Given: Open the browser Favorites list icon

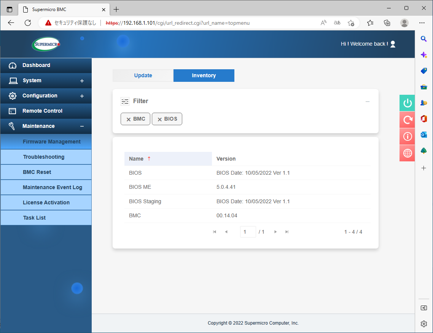Looking at the screenshot, I should click(370, 23).
